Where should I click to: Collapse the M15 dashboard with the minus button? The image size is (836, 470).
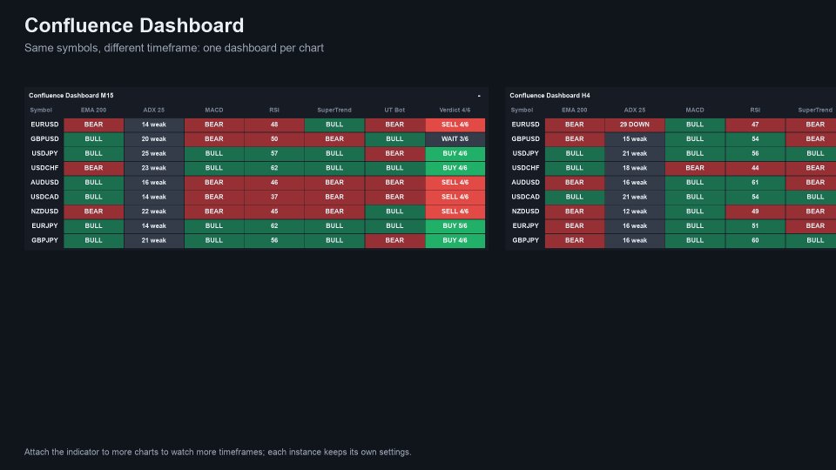point(479,96)
